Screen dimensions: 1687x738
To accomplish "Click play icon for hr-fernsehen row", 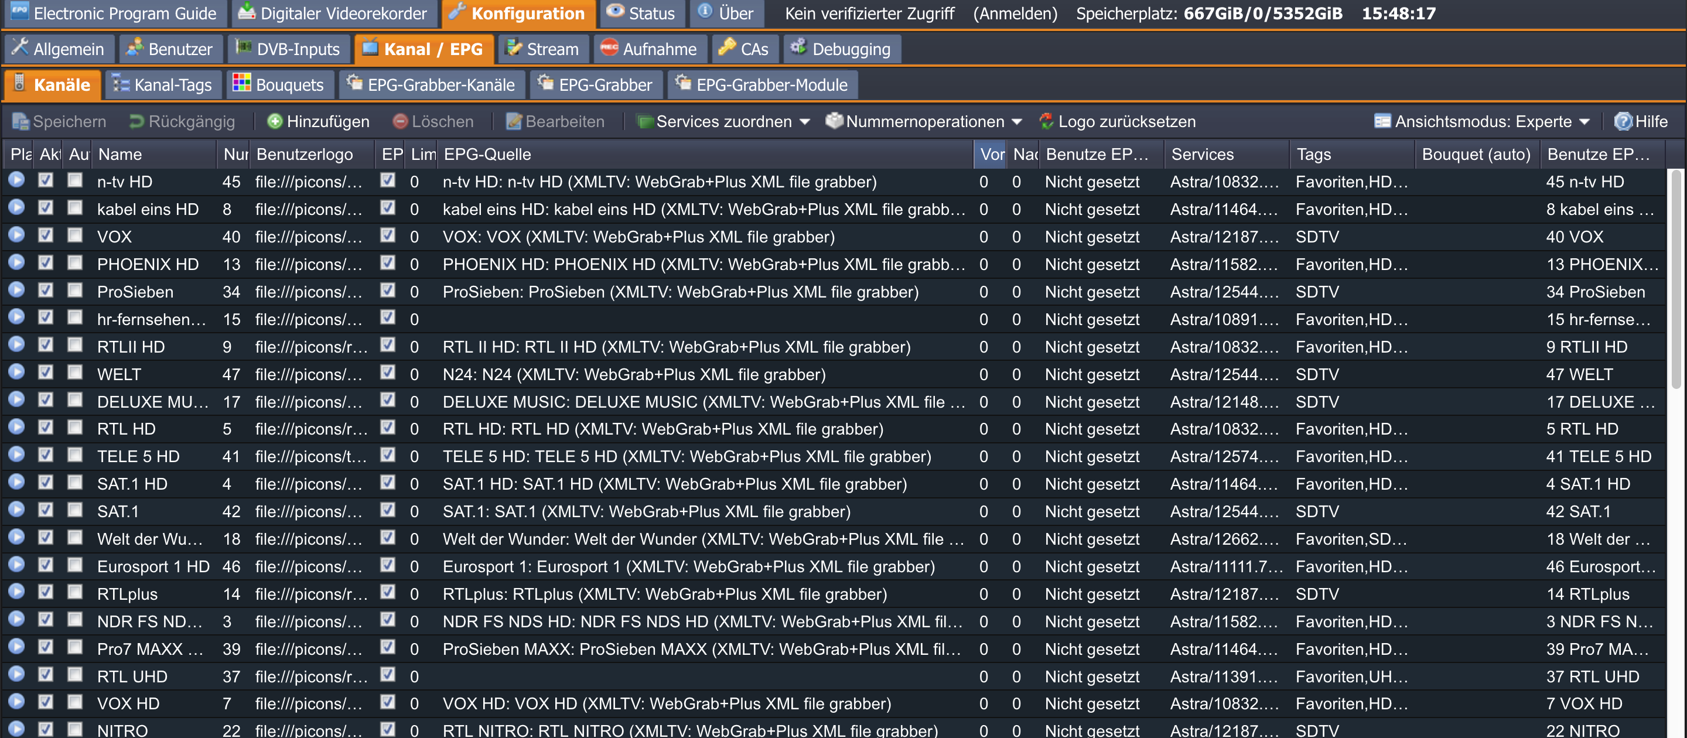I will [16, 317].
